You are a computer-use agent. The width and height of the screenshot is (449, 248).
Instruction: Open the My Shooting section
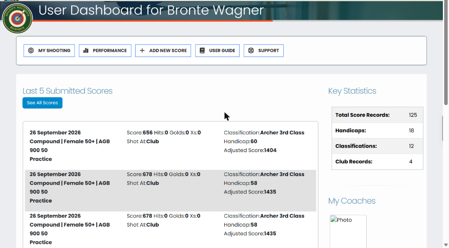(49, 51)
